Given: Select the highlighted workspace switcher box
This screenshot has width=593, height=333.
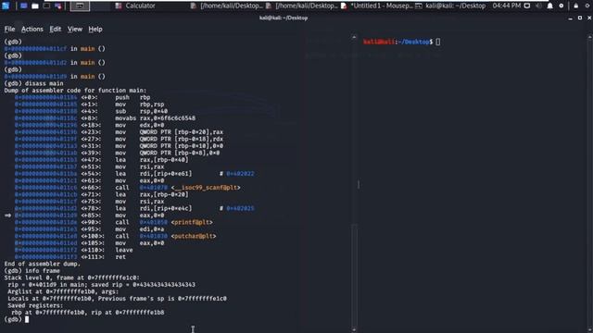Looking at the screenshot, I should (80, 6).
